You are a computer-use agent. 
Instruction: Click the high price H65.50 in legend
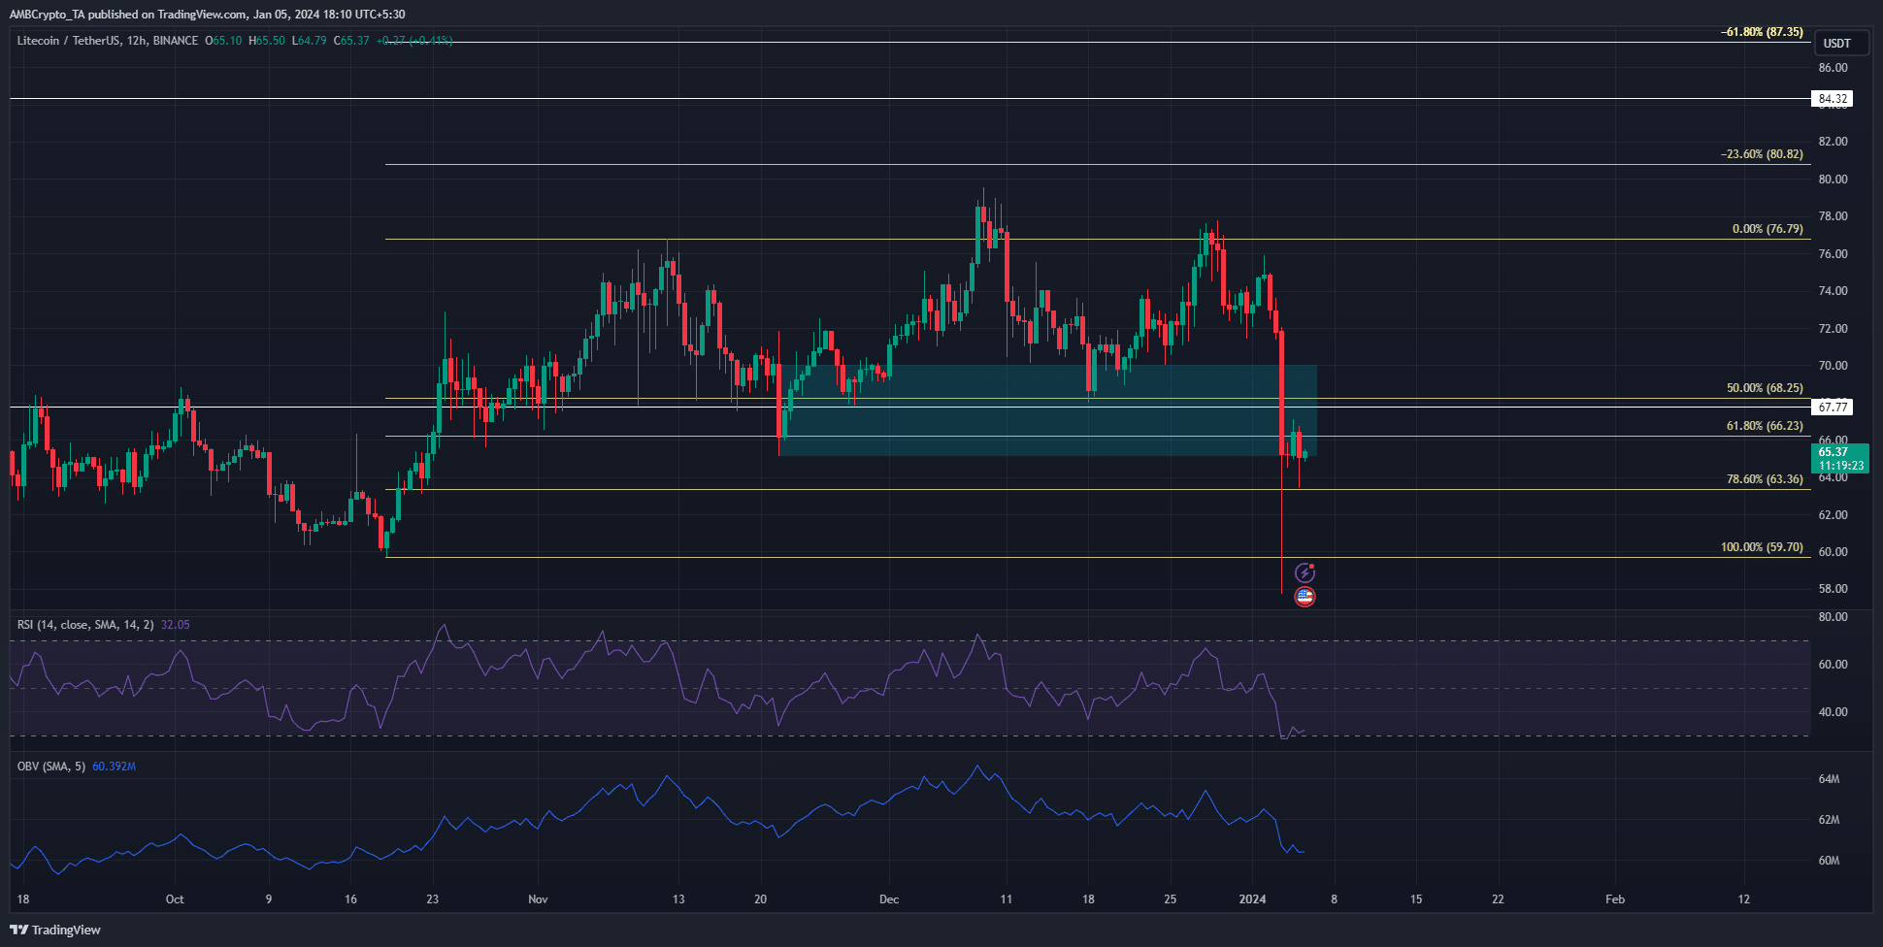coord(267,41)
